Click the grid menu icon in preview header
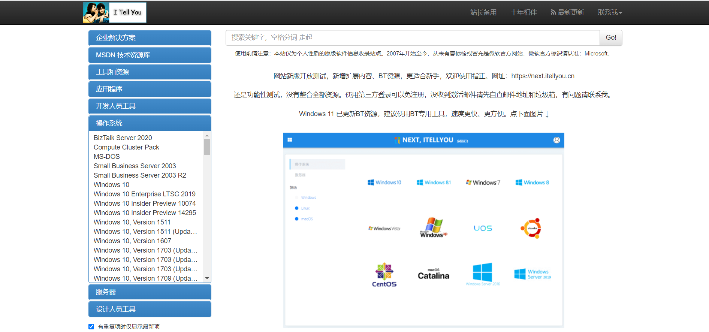 [x=290, y=140]
